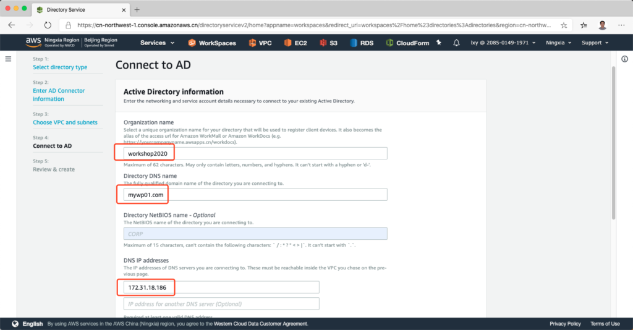Click the pin shortcuts icon

click(x=440, y=43)
